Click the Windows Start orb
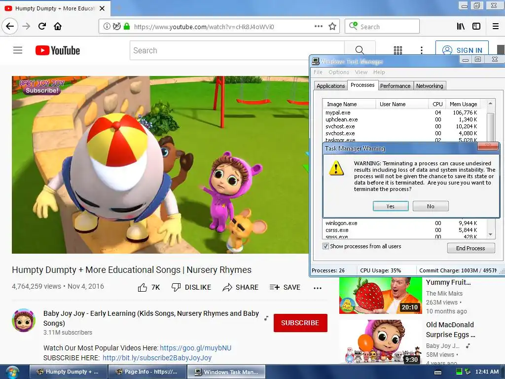 click(12, 372)
